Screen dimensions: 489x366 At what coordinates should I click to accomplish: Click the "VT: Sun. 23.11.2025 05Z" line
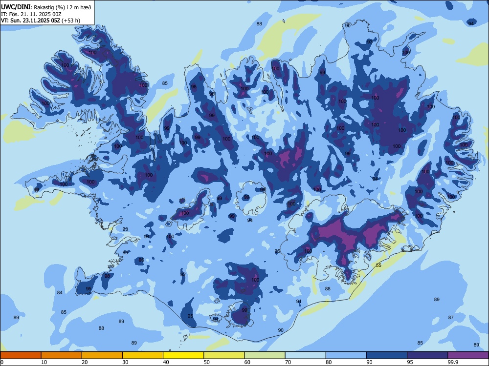click(x=30, y=20)
